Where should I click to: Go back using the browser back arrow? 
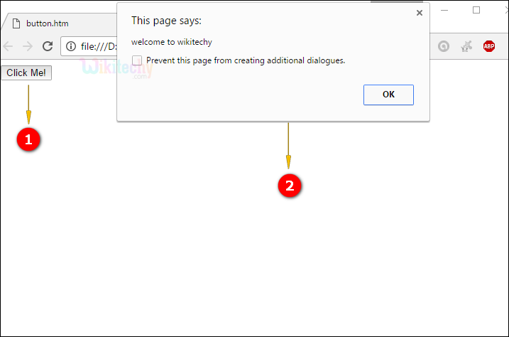[x=8, y=46]
